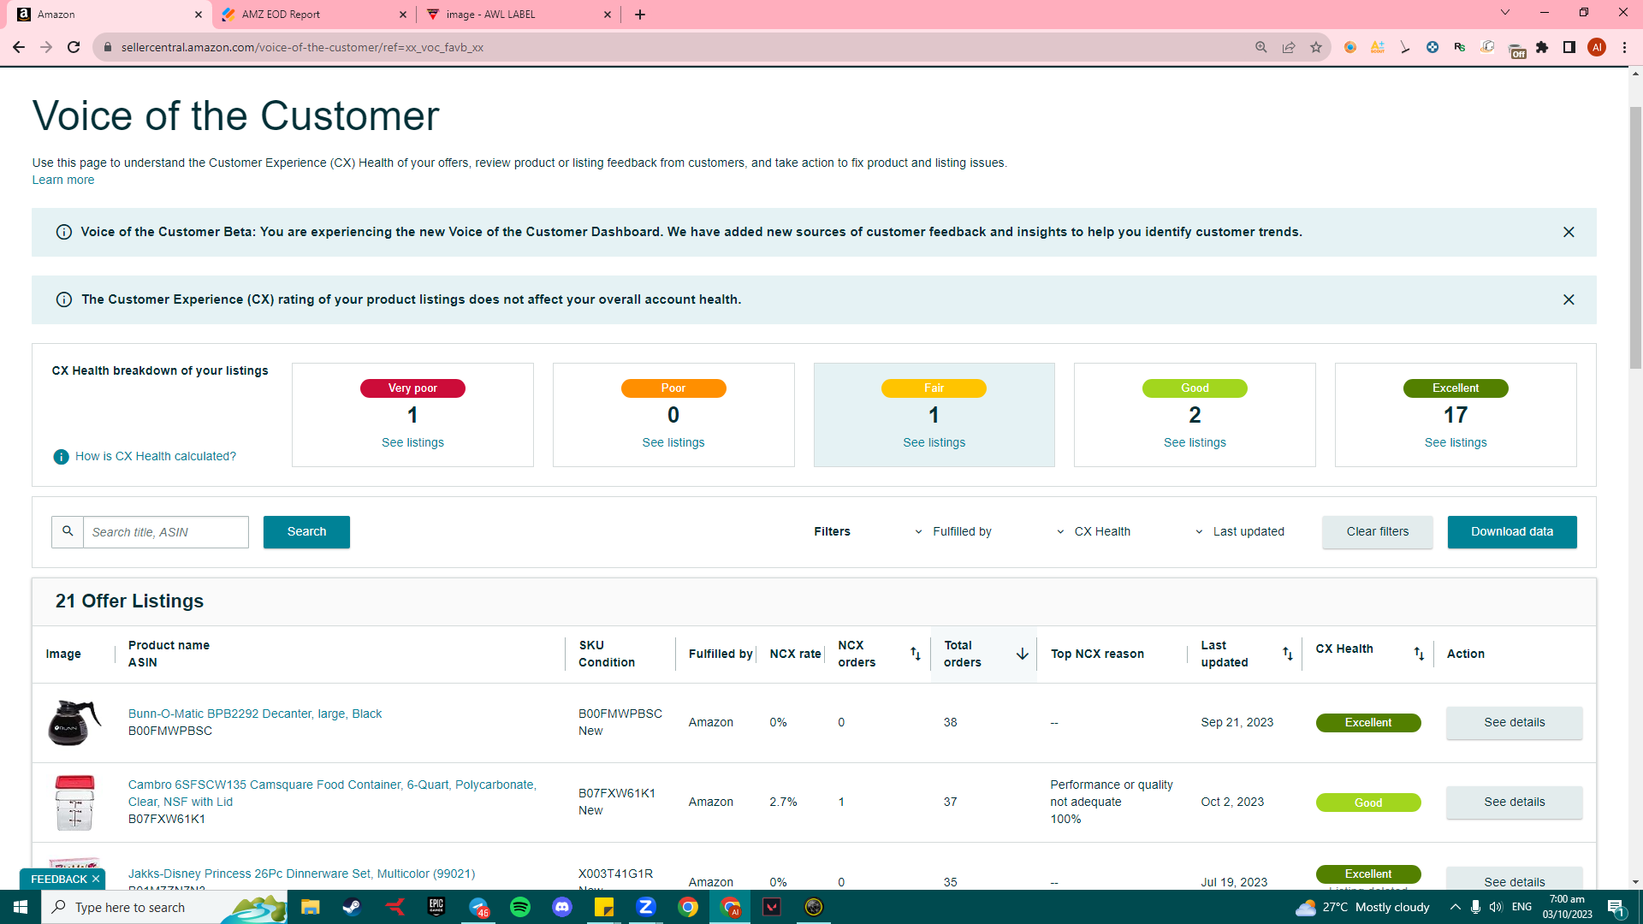Close the AMZ EOD Report tab
The image size is (1643, 924).
403,15
